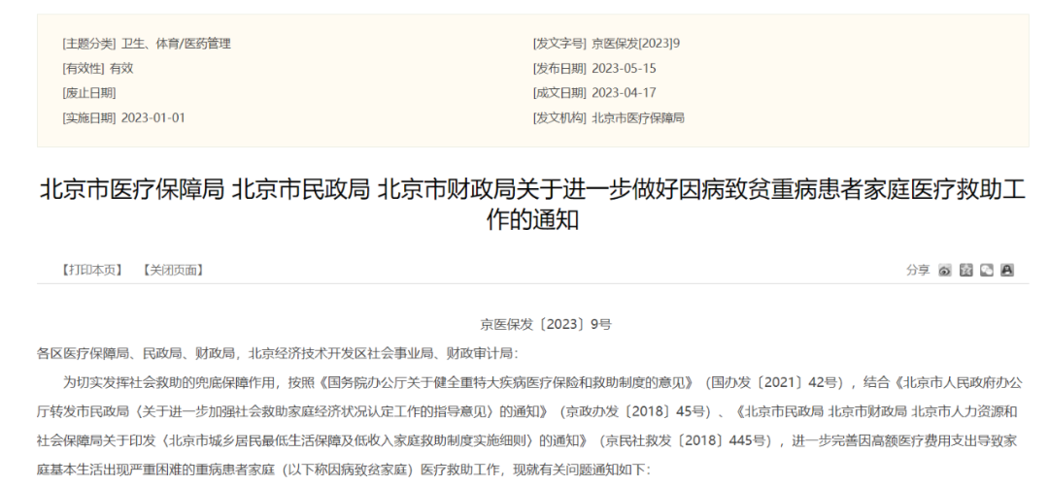Click the reference 国办发〔2021〕42号
This screenshot has height=486, width=1049.
776,383
